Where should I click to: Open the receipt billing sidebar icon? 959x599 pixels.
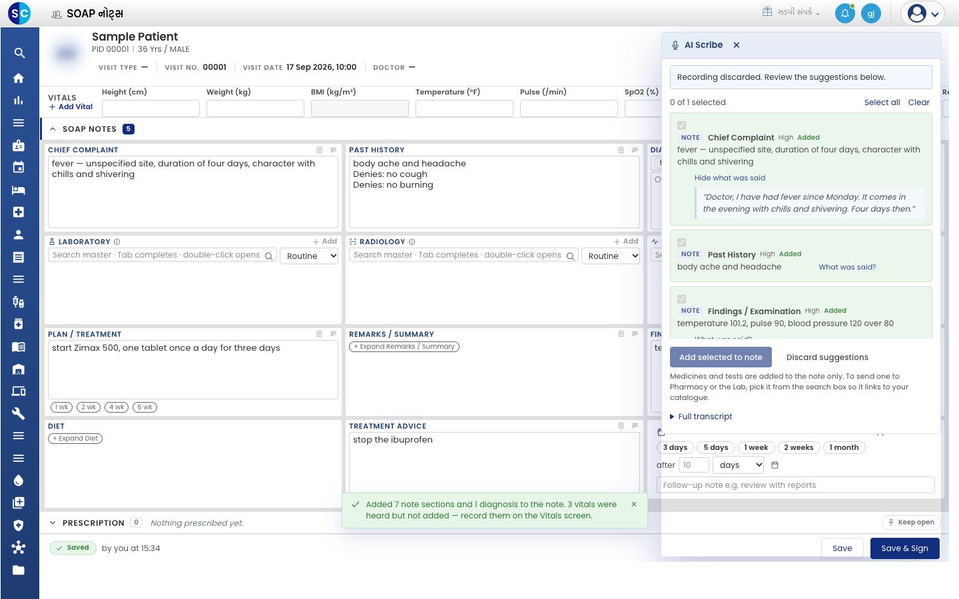19,257
